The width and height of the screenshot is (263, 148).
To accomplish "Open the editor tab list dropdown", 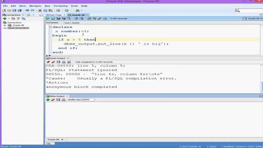I will (261, 15).
